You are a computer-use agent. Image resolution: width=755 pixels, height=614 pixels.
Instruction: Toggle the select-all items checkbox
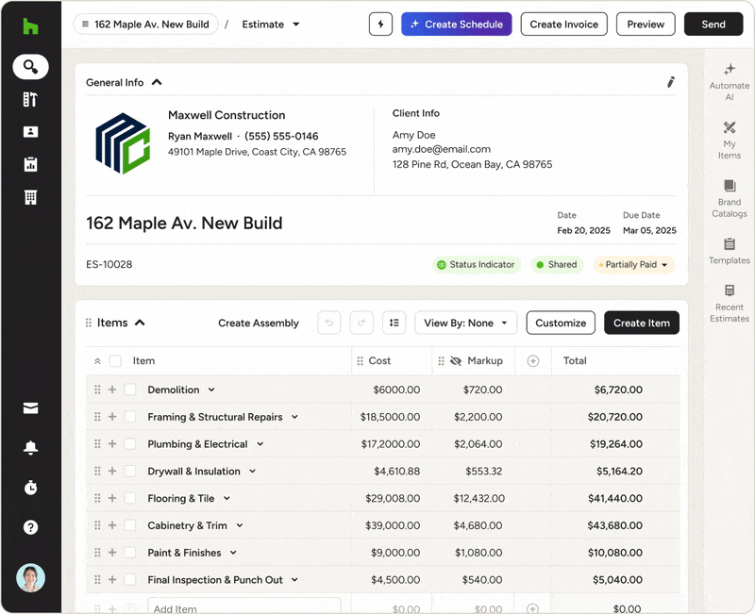115,361
